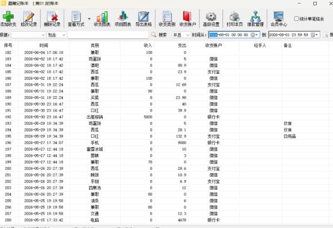Open the 并且 logic dropdown
This screenshot has height=228, width=333.
(x=188, y=35)
